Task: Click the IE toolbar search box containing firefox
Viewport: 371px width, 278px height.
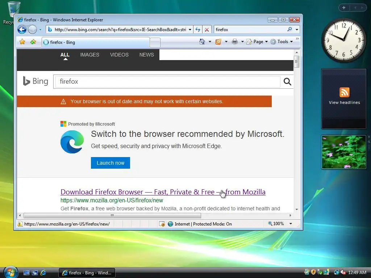Action: click(250, 30)
